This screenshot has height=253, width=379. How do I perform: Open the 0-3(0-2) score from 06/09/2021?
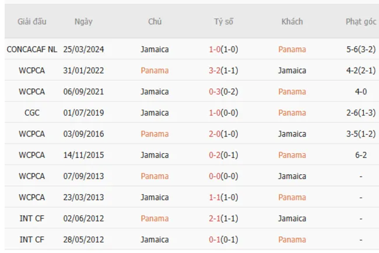[223, 92]
